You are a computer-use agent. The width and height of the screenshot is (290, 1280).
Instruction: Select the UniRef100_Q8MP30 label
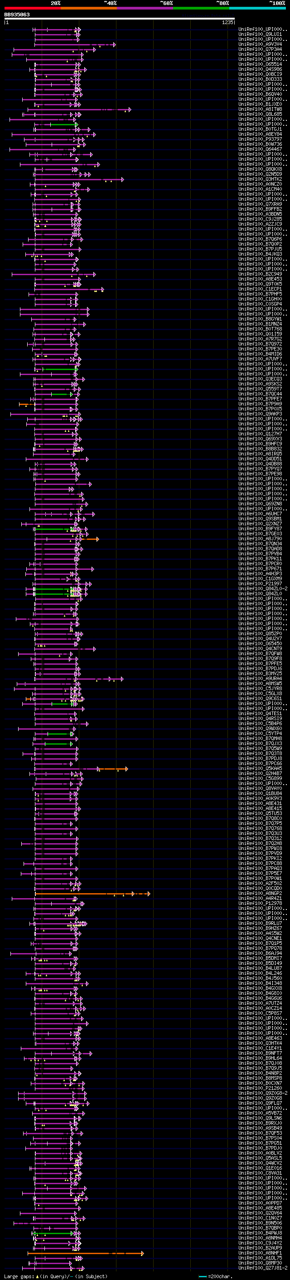[260, 1263]
